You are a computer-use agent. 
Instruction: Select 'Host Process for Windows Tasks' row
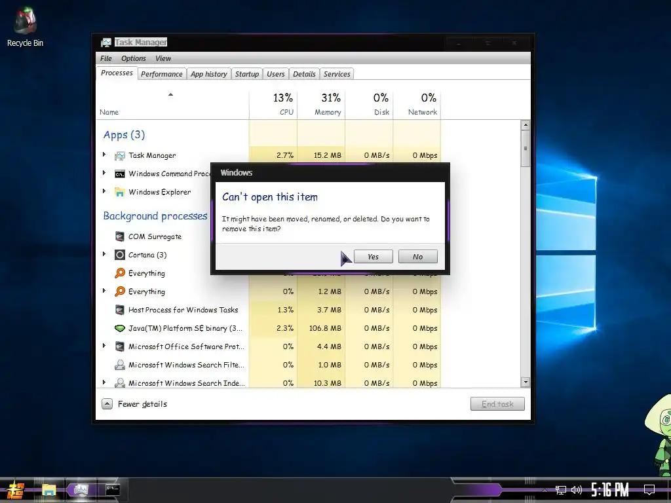[x=268, y=310]
